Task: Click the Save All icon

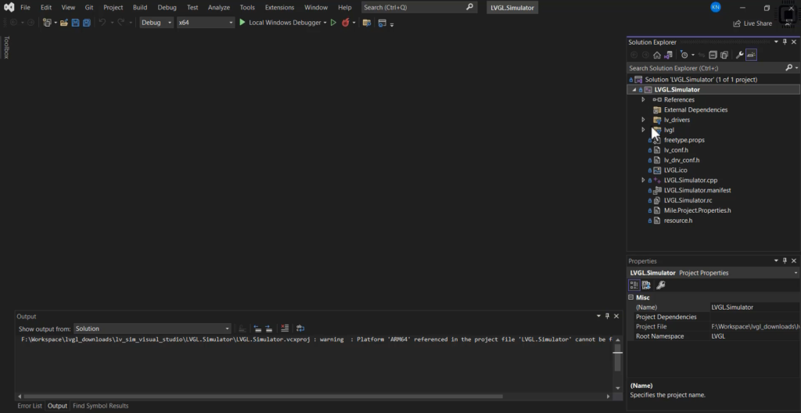Action: pyautogui.click(x=87, y=23)
